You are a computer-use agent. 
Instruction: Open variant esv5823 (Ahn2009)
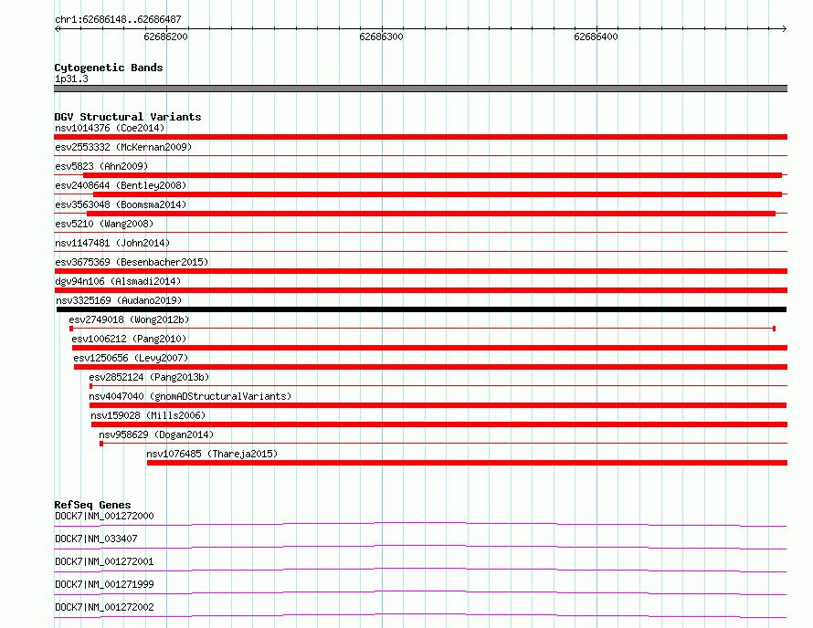click(101, 166)
